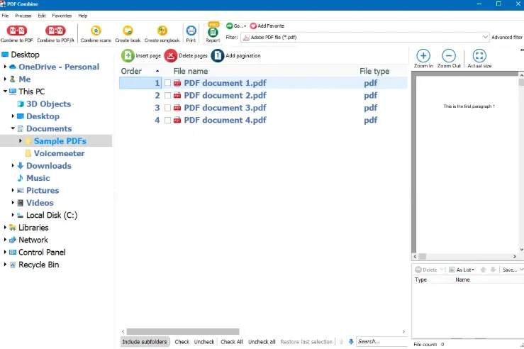Click PDF icon of PDF document 3.pdf
The height and width of the screenshot is (349, 524).
pyautogui.click(x=177, y=108)
